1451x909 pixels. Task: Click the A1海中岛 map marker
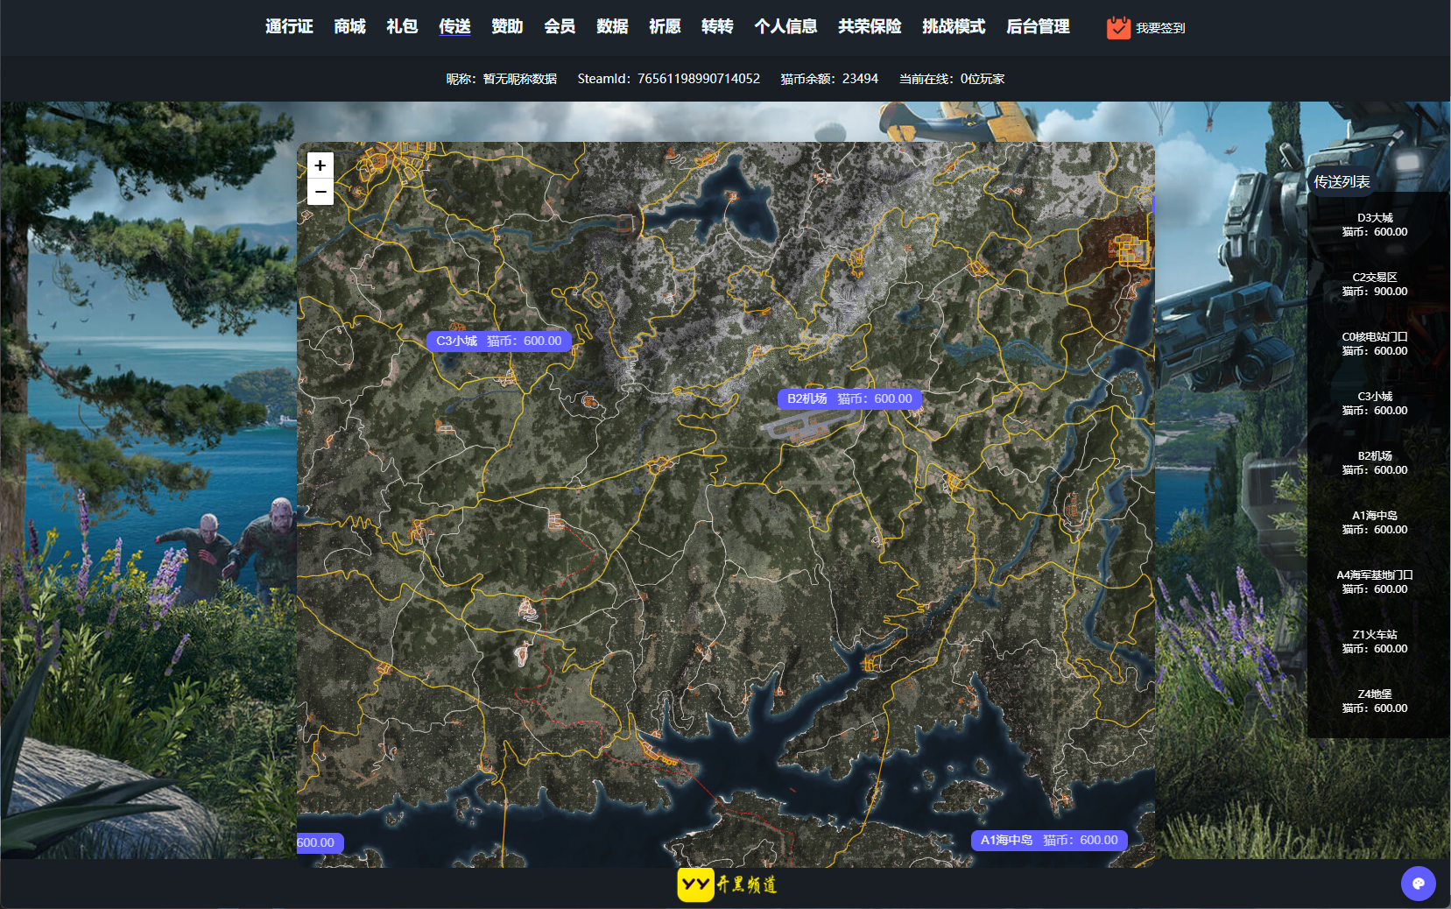[1049, 841]
